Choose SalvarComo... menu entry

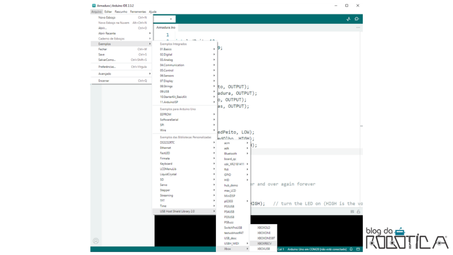(121, 60)
